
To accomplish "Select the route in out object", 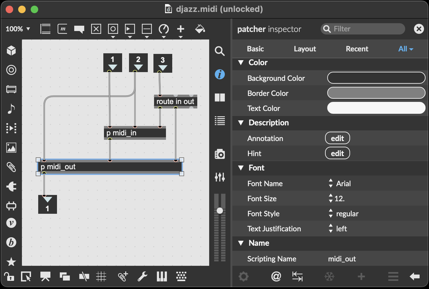I will (175, 102).
